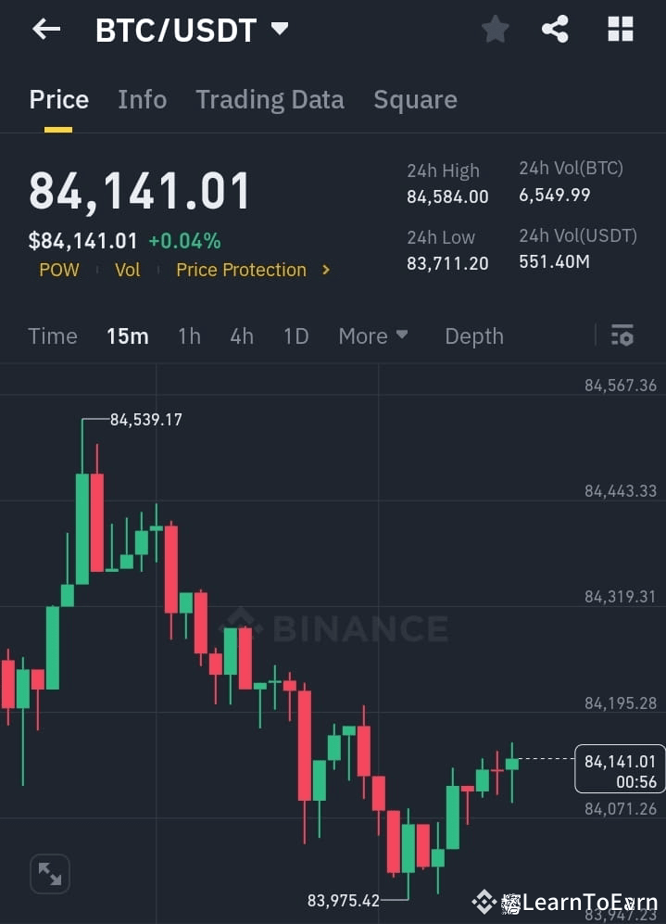Open the Vol link below the price

(128, 270)
